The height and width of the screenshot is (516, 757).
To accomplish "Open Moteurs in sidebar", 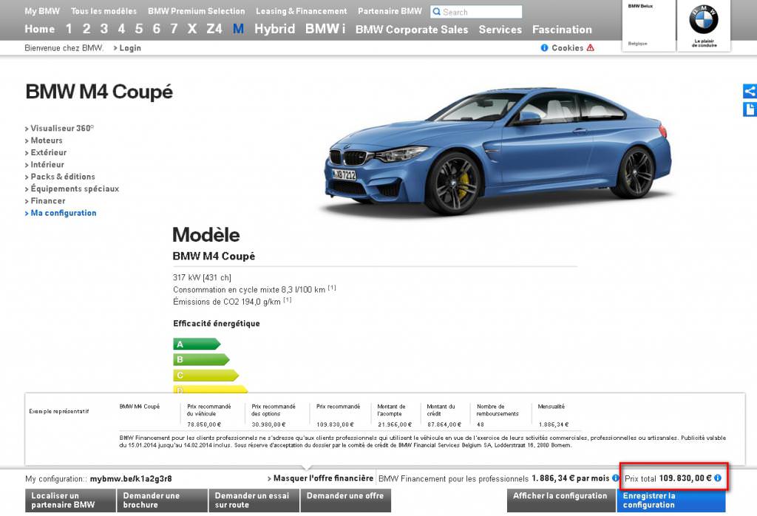I will [47, 140].
